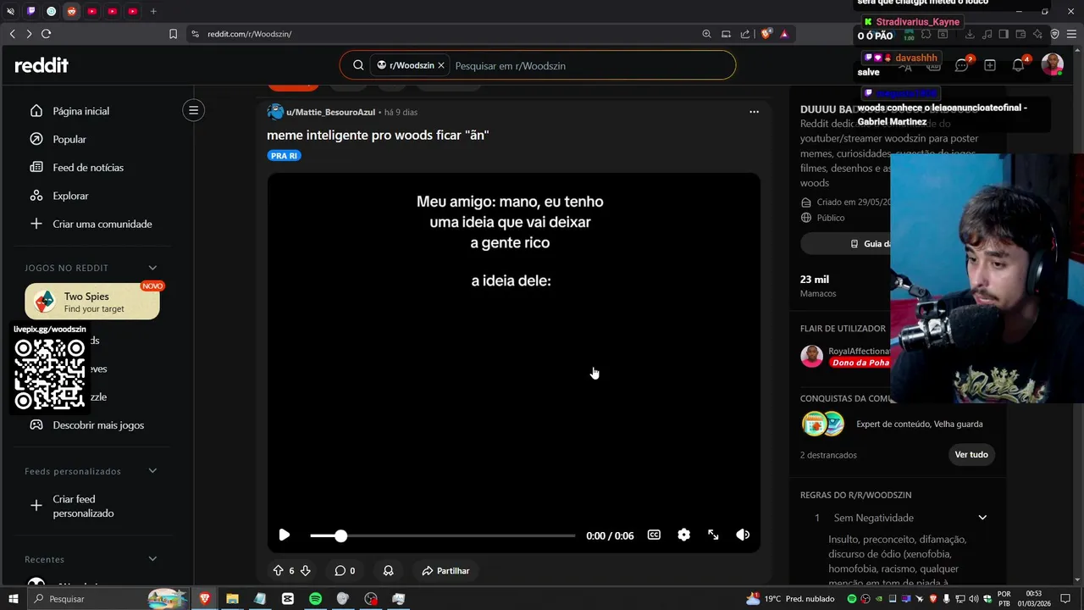Open CapCut from the taskbar

288,599
